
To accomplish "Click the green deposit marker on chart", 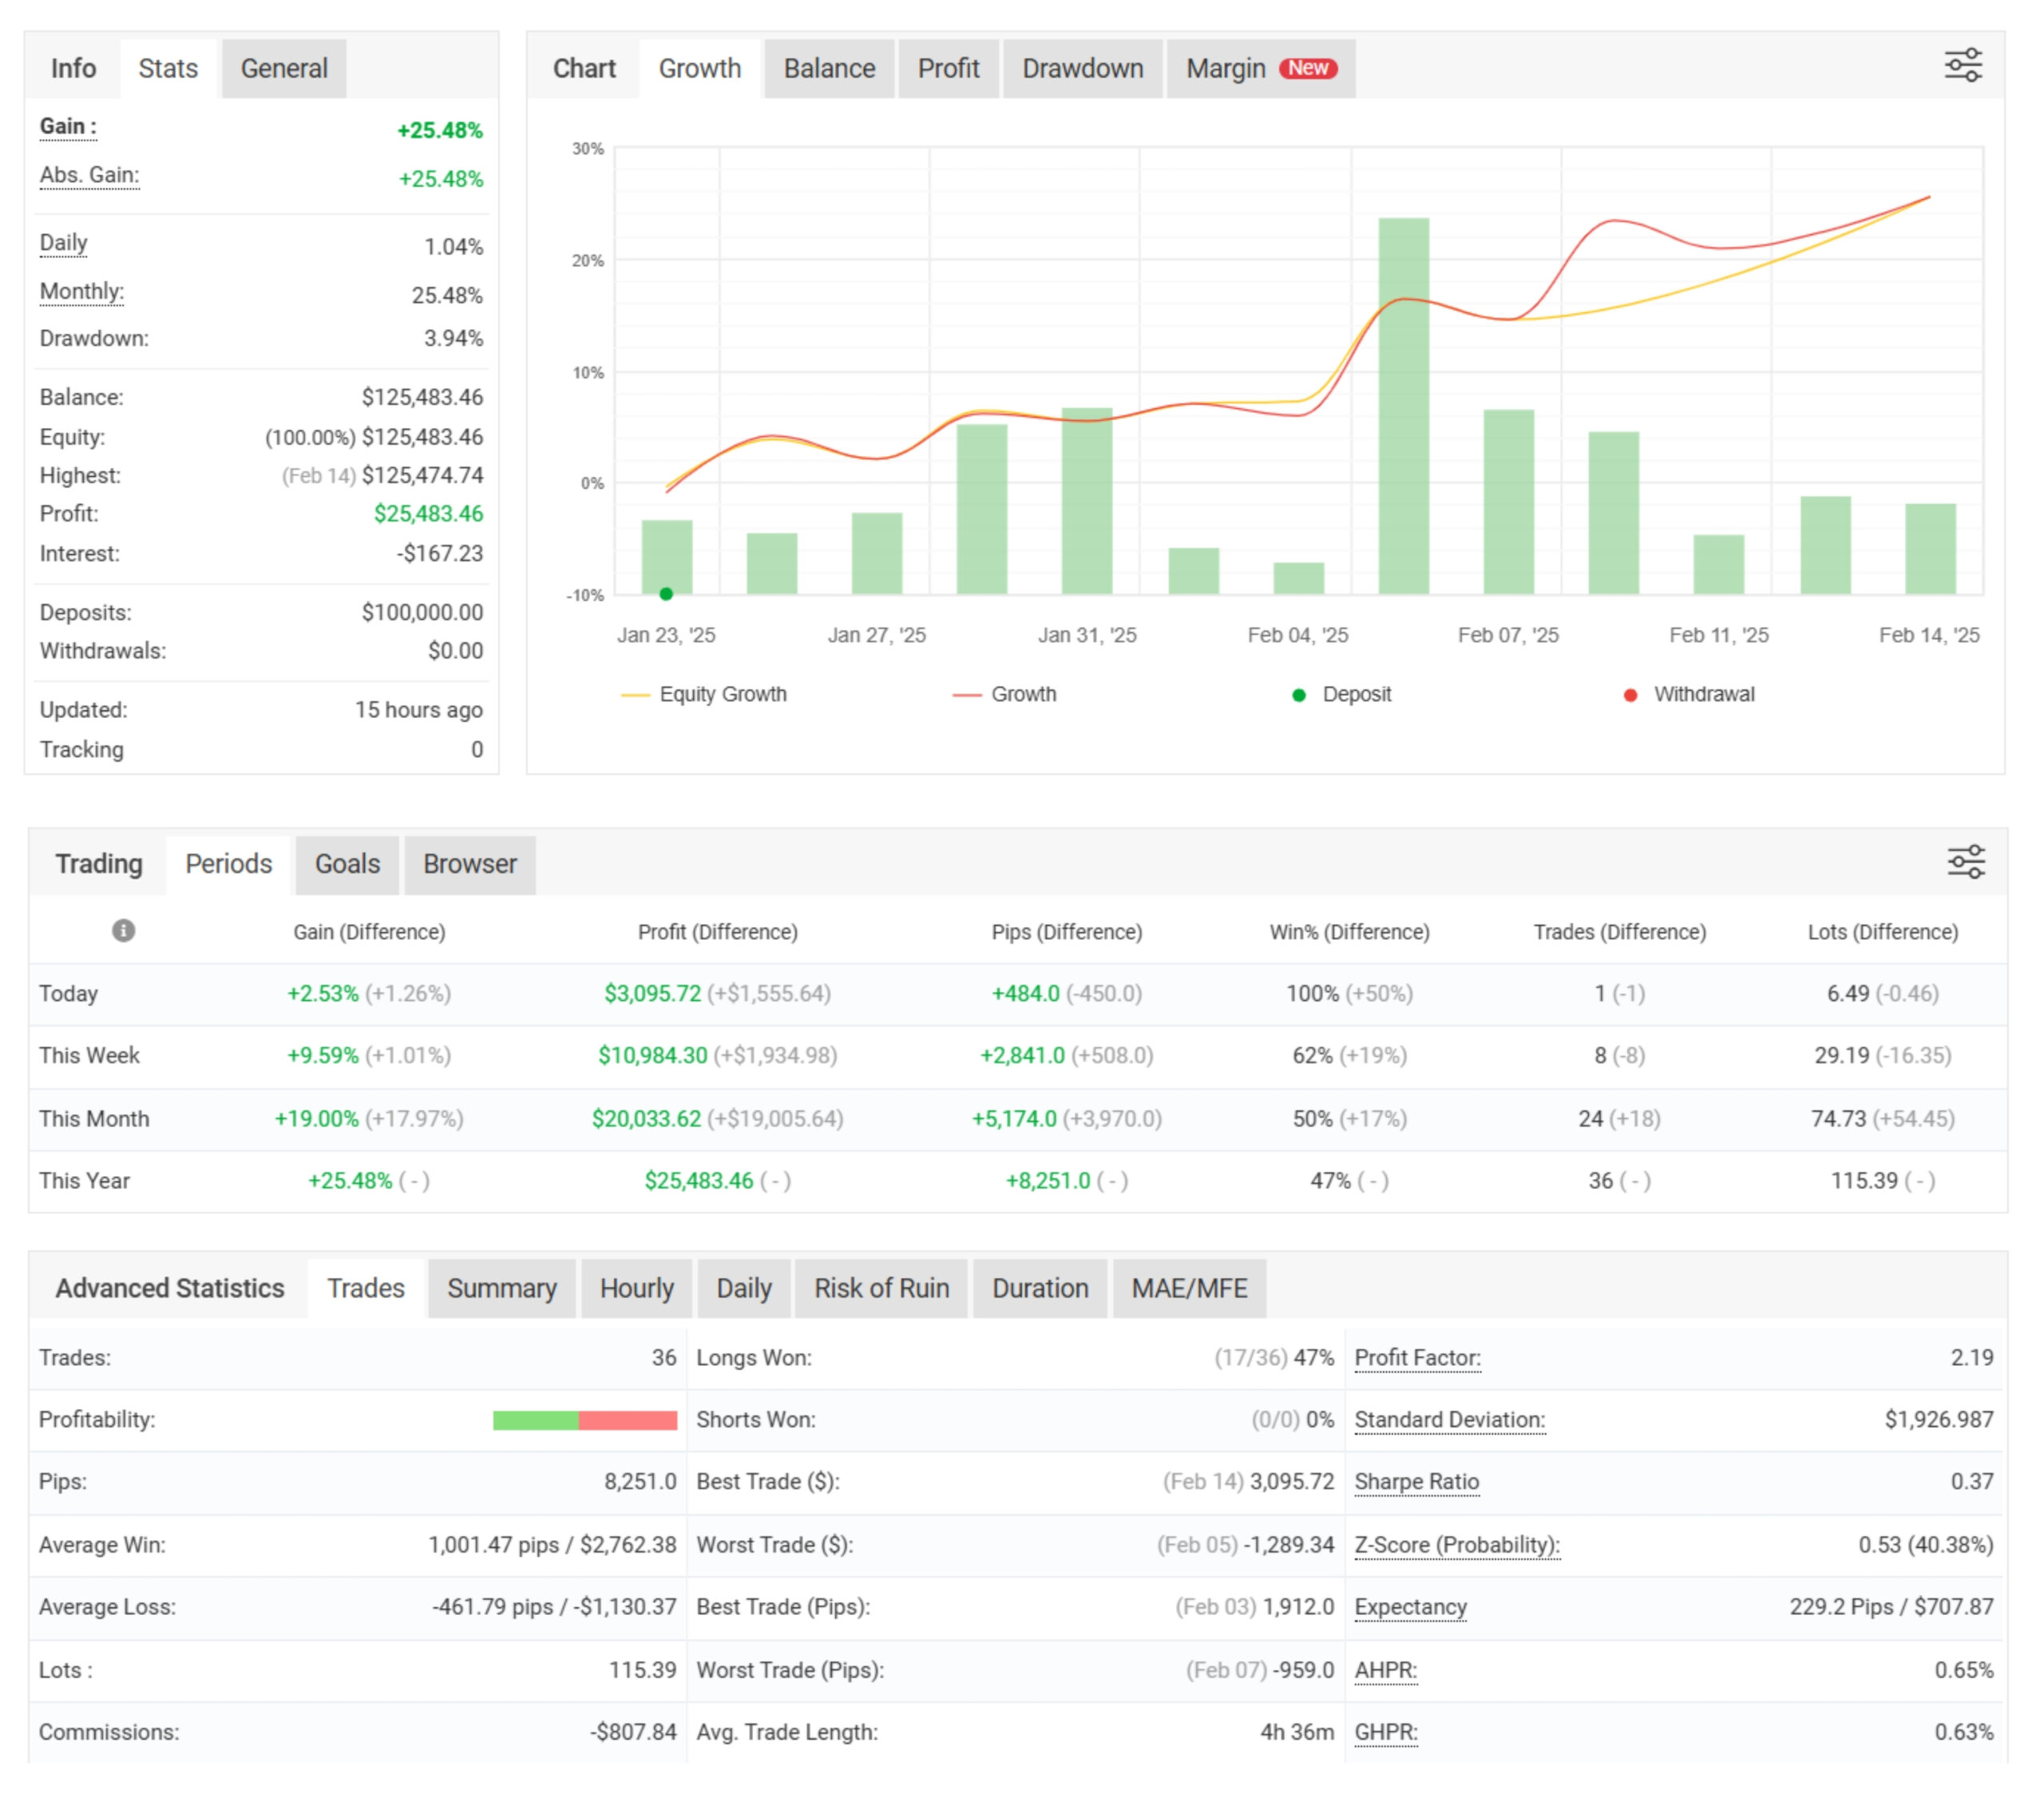I will 666,594.
